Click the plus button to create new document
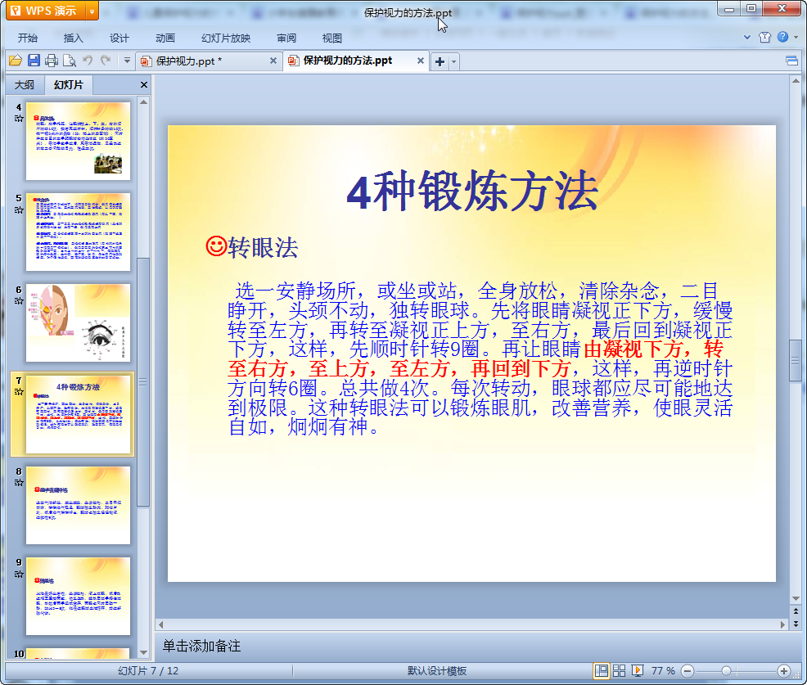Viewport: 807px width, 685px height. tap(440, 61)
